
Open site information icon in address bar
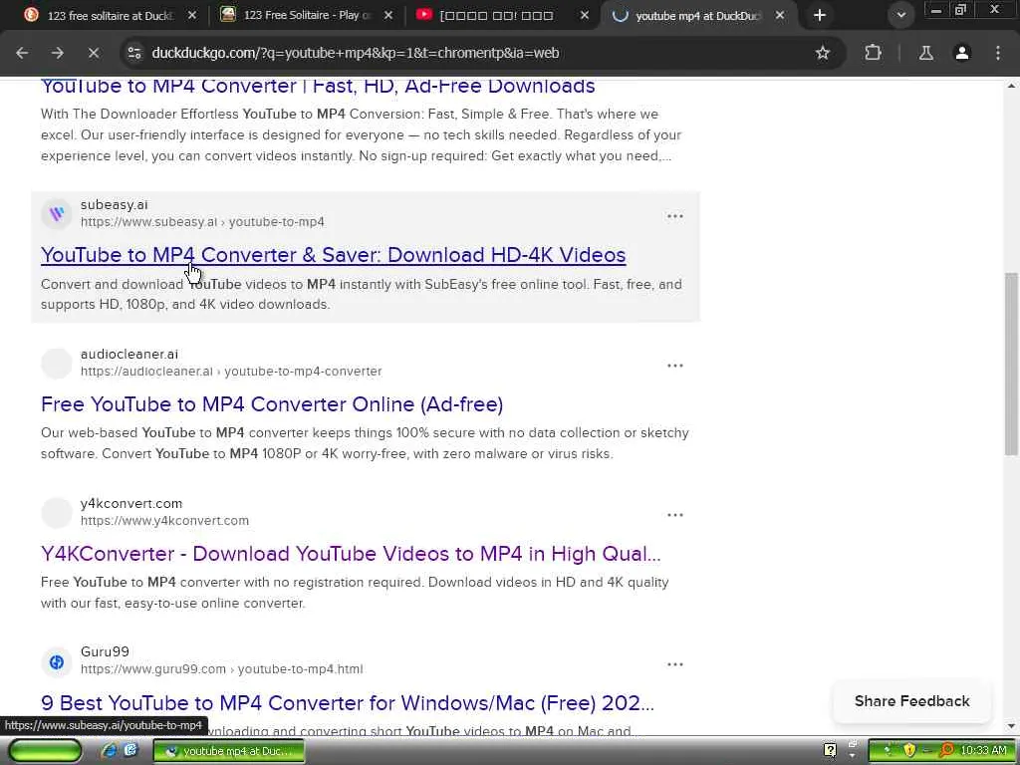(134, 53)
